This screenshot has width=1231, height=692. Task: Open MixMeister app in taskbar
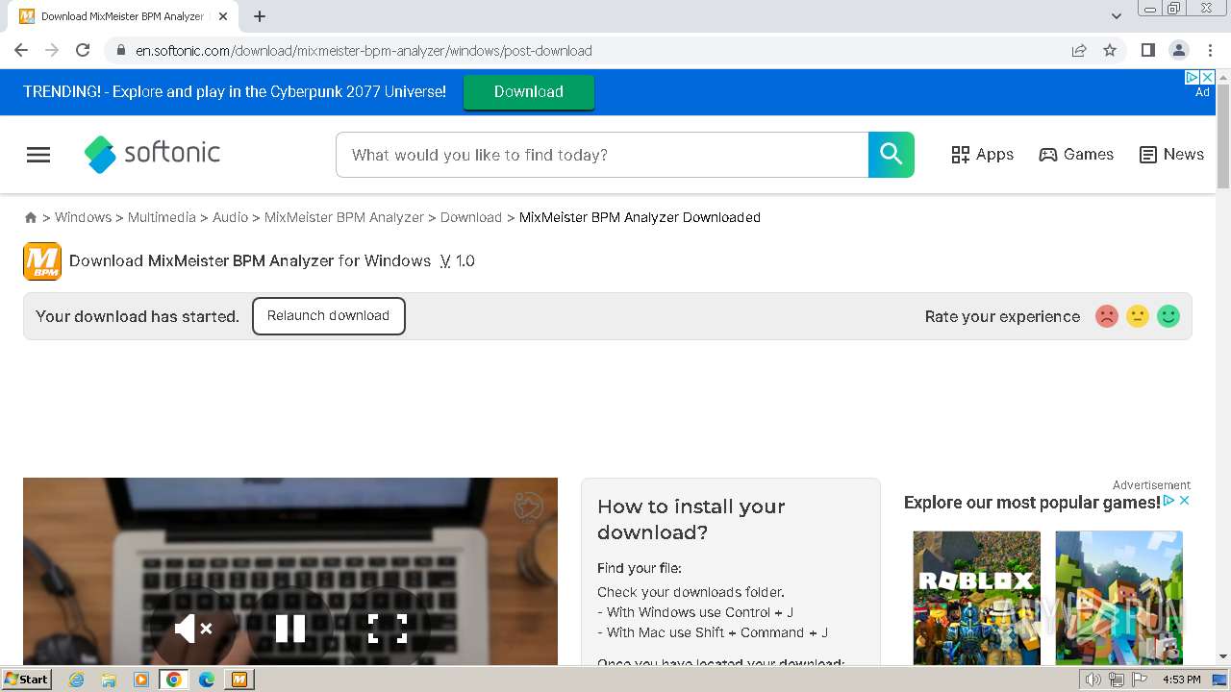tap(239, 680)
